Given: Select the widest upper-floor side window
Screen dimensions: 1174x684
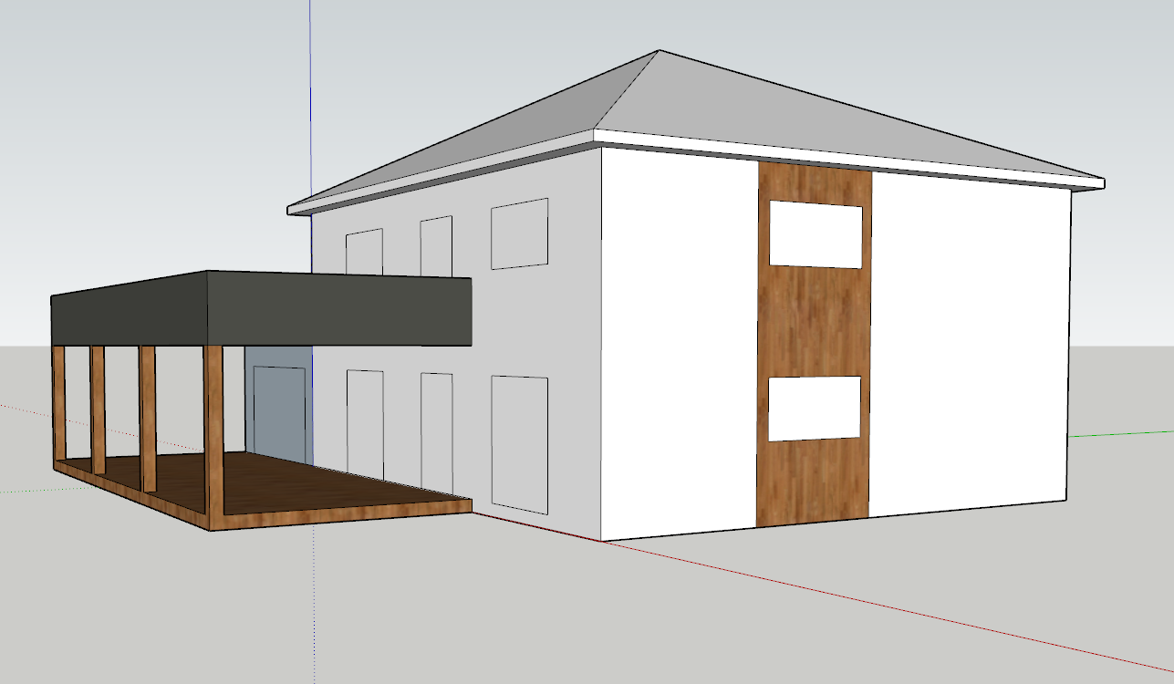Looking at the screenshot, I should pos(519,236).
